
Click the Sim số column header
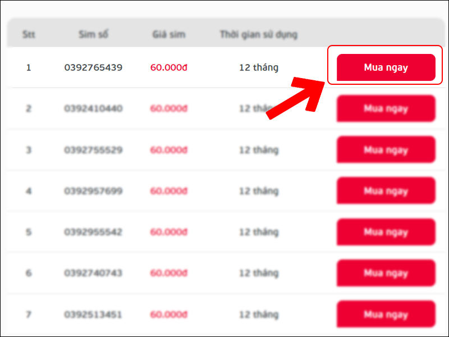click(93, 34)
